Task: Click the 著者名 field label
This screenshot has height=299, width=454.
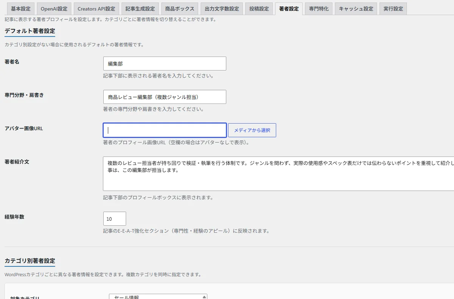Action: (12, 62)
